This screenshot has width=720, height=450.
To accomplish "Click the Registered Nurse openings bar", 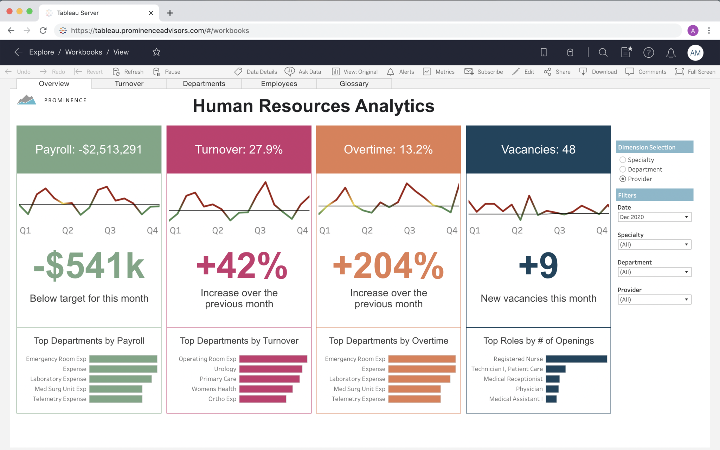I will (576, 359).
